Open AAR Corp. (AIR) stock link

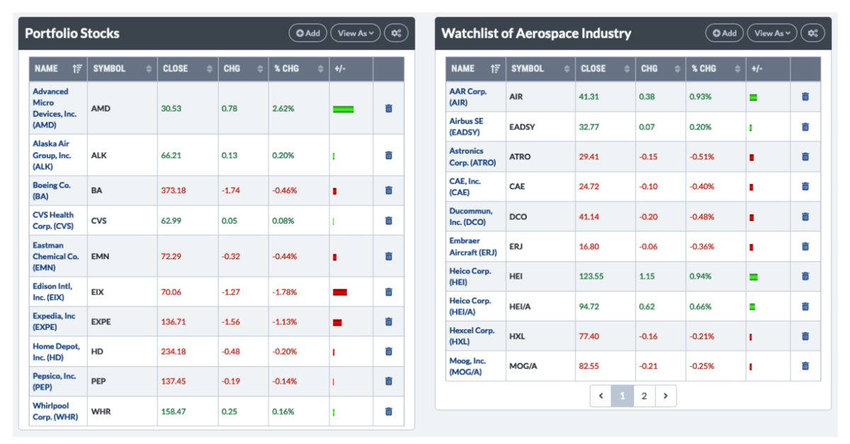[x=468, y=96]
